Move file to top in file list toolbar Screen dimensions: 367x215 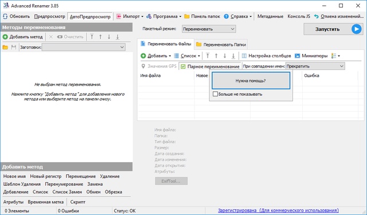click(x=208, y=56)
